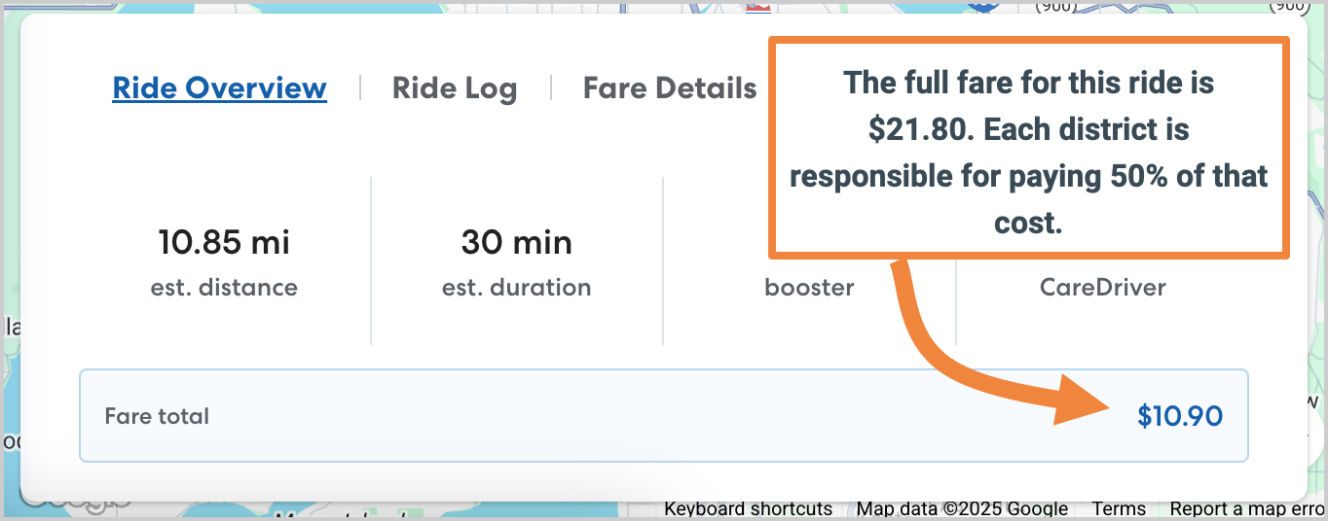1328x521 pixels.
Task: Switch to the Ride Log tab
Action: [x=455, y=88]
